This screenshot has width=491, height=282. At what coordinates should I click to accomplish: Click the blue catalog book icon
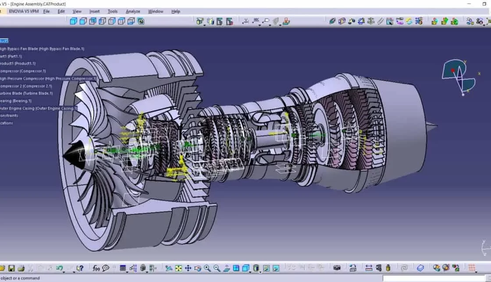pyautogui.click(x=420, y=268)
